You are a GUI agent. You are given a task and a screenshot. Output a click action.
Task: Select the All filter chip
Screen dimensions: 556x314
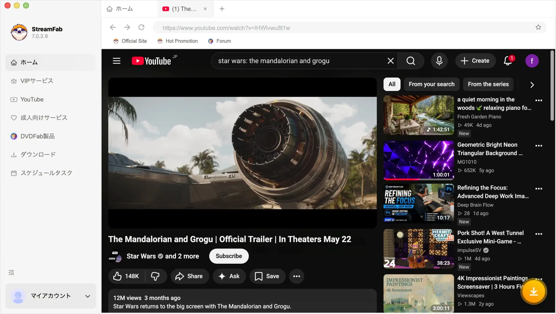[392, 84]
